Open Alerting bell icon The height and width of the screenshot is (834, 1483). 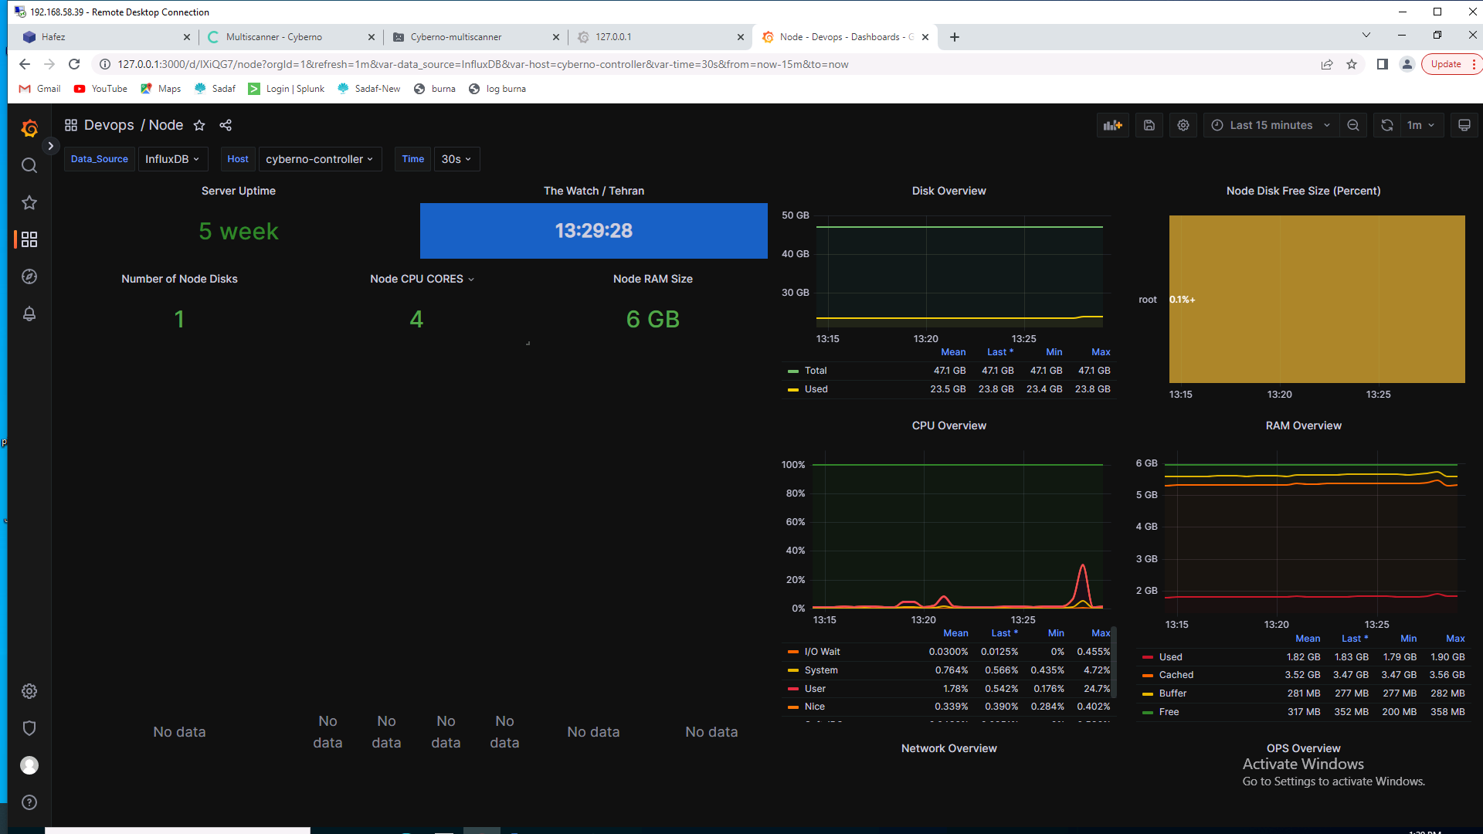coord(29,314)
